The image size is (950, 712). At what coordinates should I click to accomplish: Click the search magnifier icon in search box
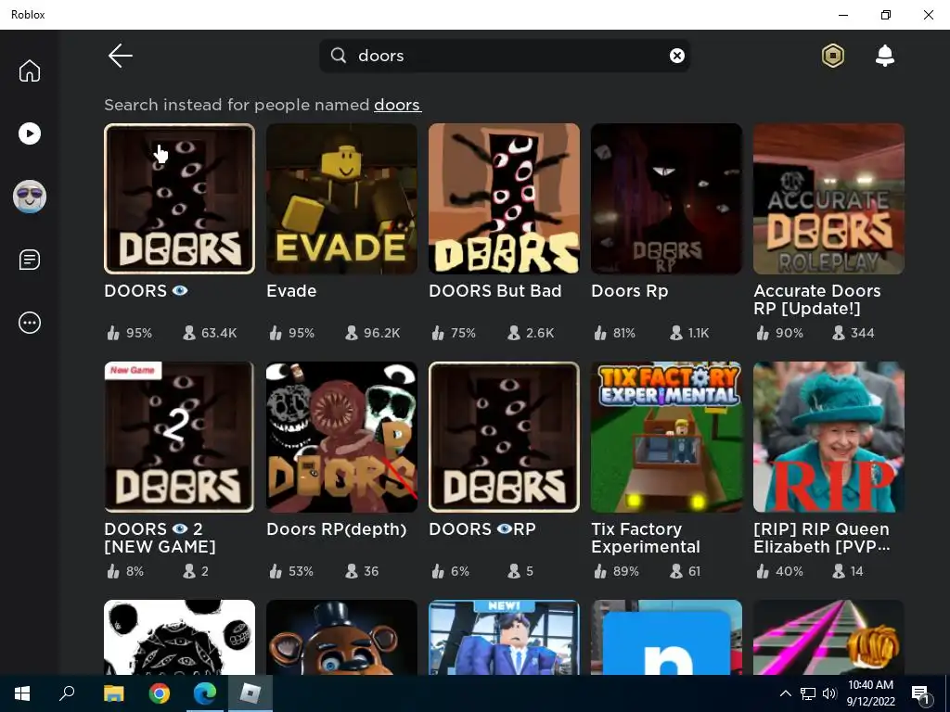339,56
